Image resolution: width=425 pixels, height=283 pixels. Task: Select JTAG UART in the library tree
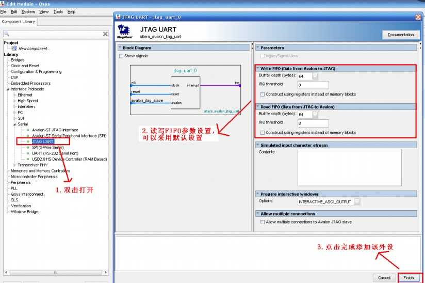[x=43, y=141]
